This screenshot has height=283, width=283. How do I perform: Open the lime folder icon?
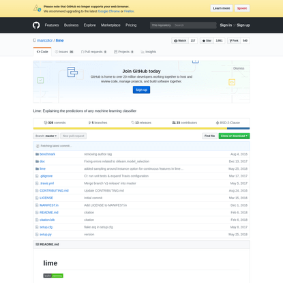pos(37,168)
